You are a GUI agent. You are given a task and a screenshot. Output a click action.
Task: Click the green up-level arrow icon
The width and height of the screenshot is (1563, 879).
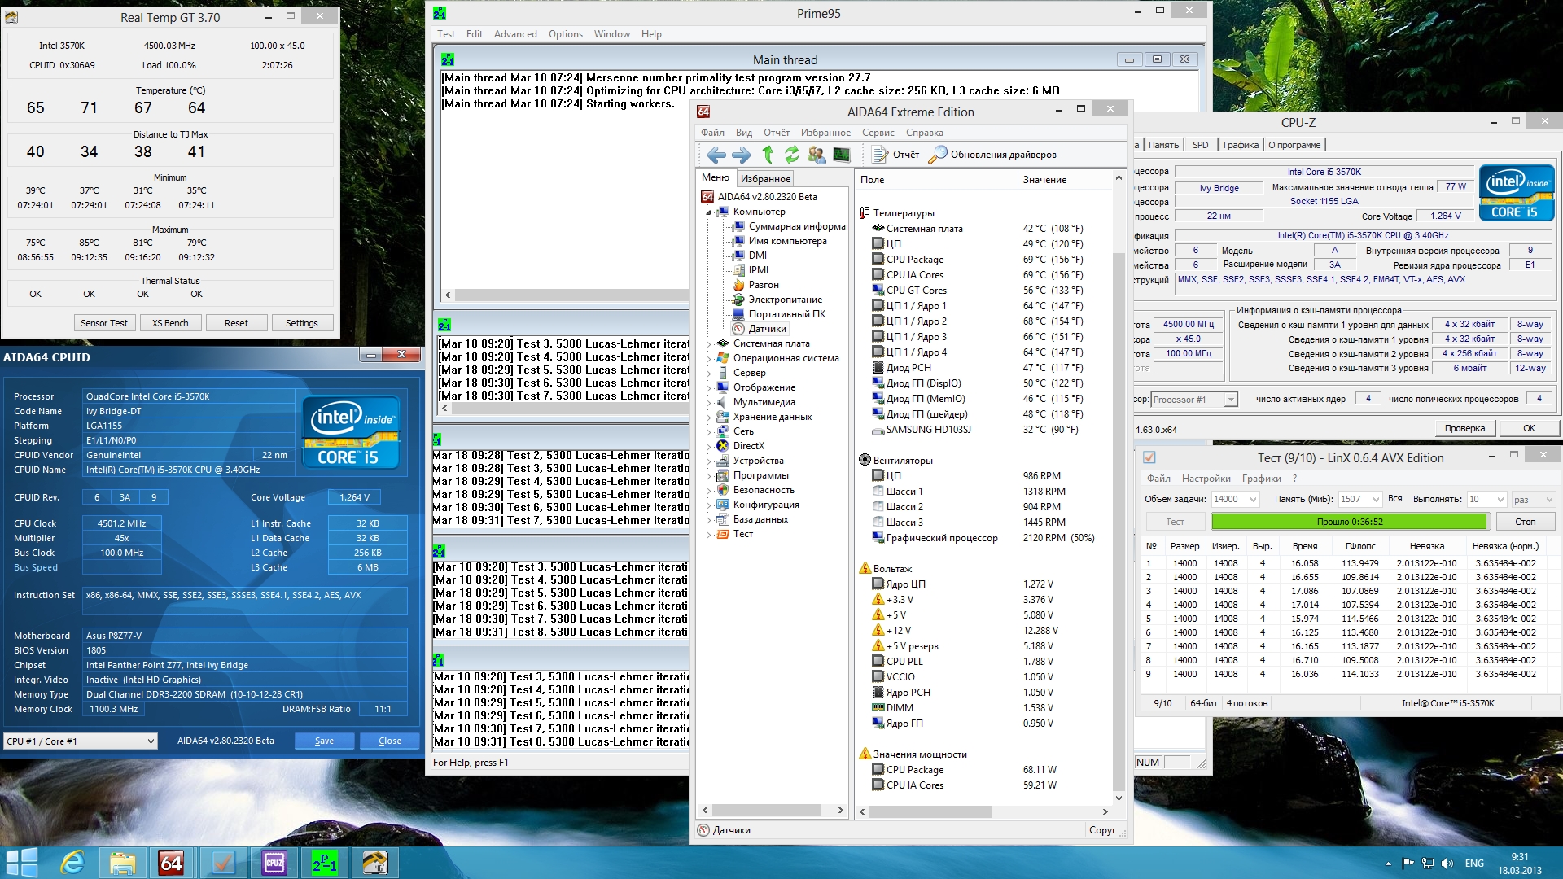point(768,155)
